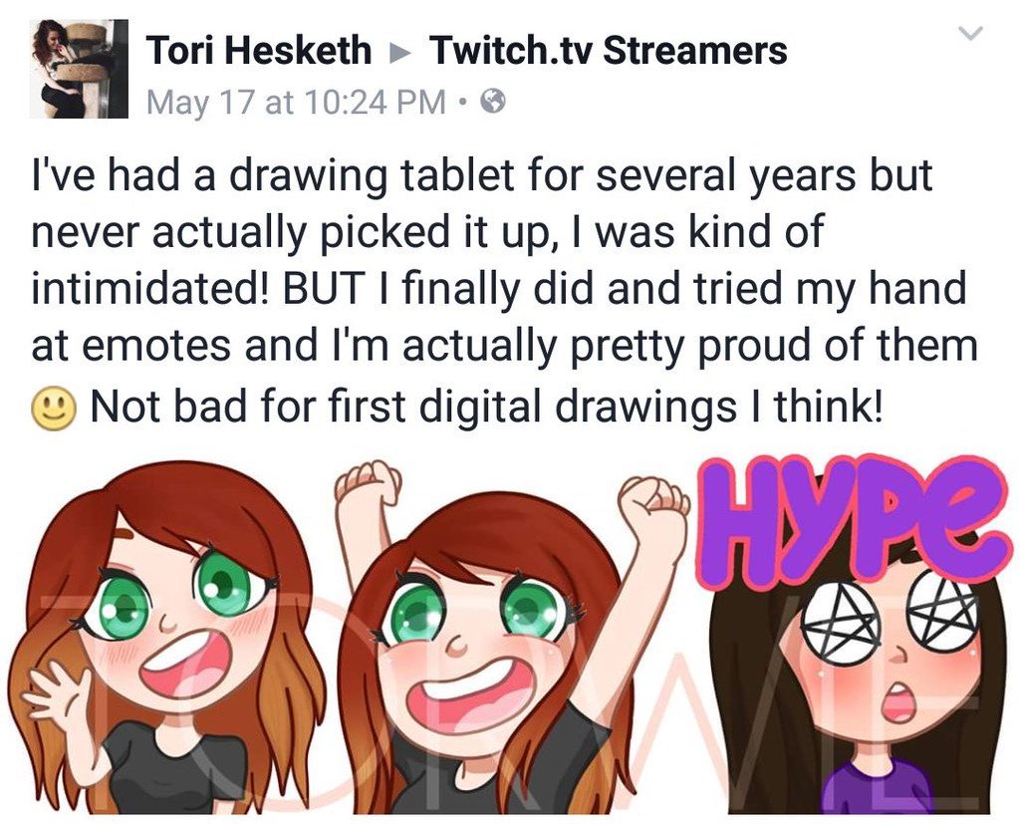Screen dimensions: 1019x824
Task: Click the 'Not bad for first digital drawings' line
Action: [x=486, y=407]
